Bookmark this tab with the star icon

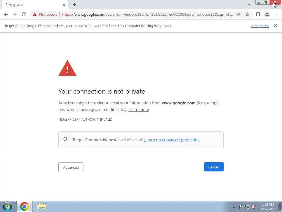(x=247, y=14)
